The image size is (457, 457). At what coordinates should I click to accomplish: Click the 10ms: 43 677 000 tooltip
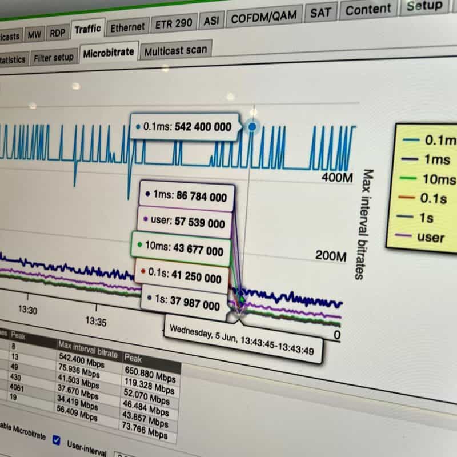click(x=181, y=249)
